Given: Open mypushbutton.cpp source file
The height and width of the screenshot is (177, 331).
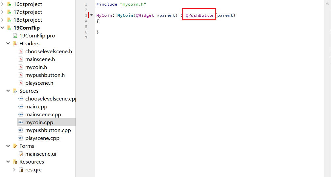Looking at the screenshot, I should click(x=48, y=130).
